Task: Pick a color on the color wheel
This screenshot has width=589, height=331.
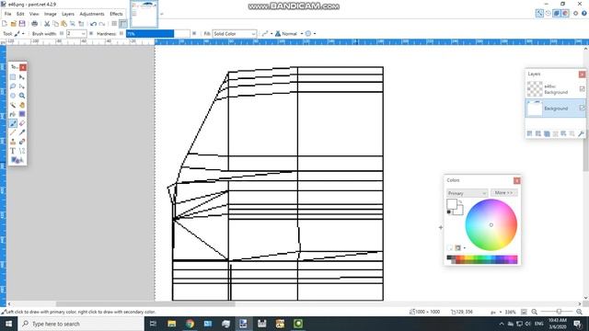Action: (491, 224)
